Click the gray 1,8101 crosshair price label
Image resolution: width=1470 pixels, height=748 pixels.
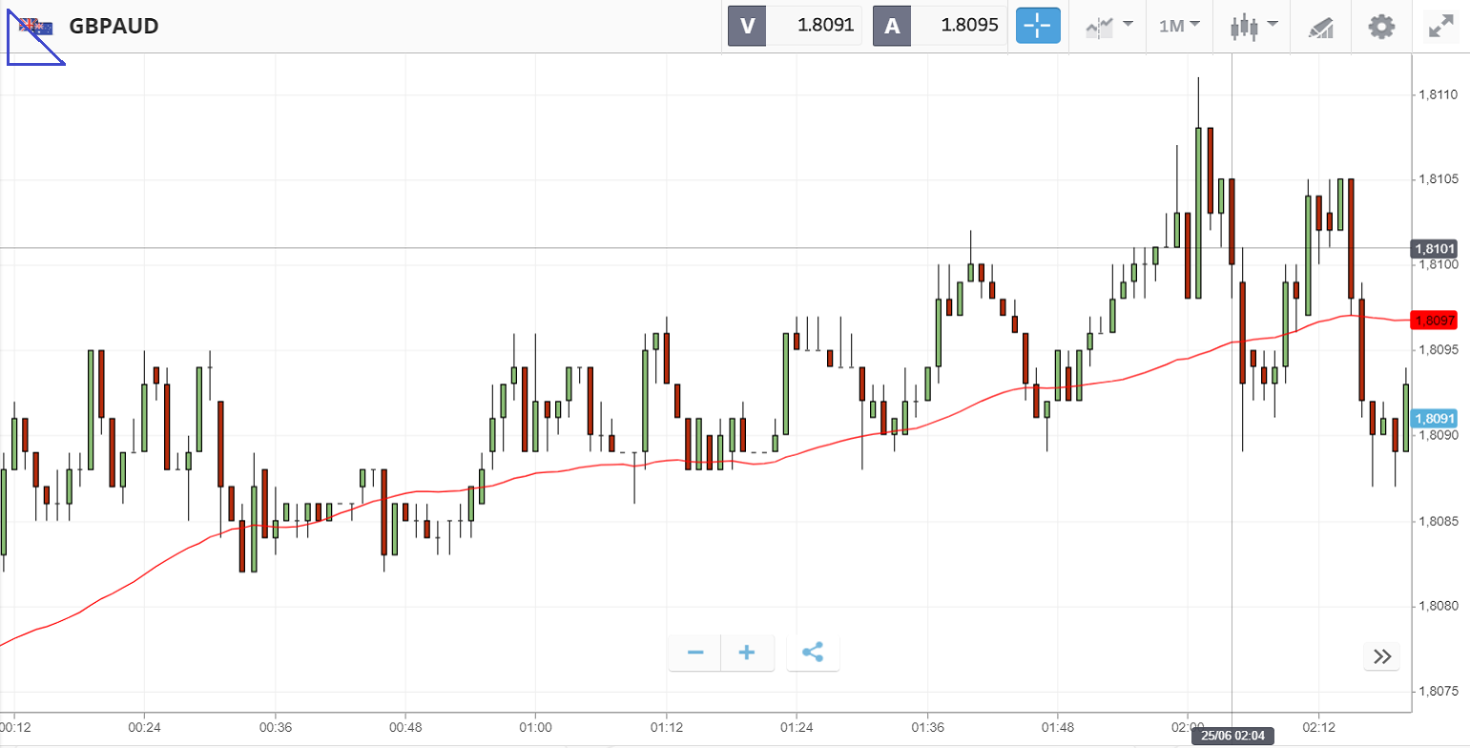pyautogui.click(x=1435, y=249)
